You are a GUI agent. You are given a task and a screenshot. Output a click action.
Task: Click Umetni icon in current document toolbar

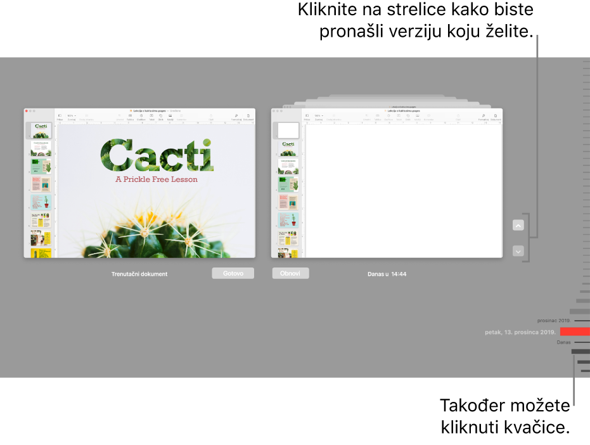pos(120,117)
